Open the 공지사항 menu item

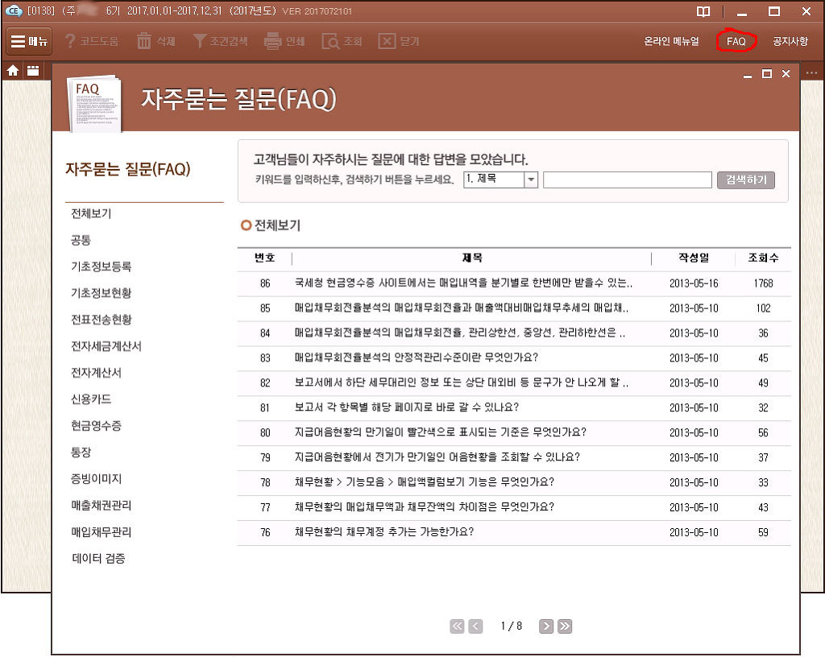pos(789,41)
